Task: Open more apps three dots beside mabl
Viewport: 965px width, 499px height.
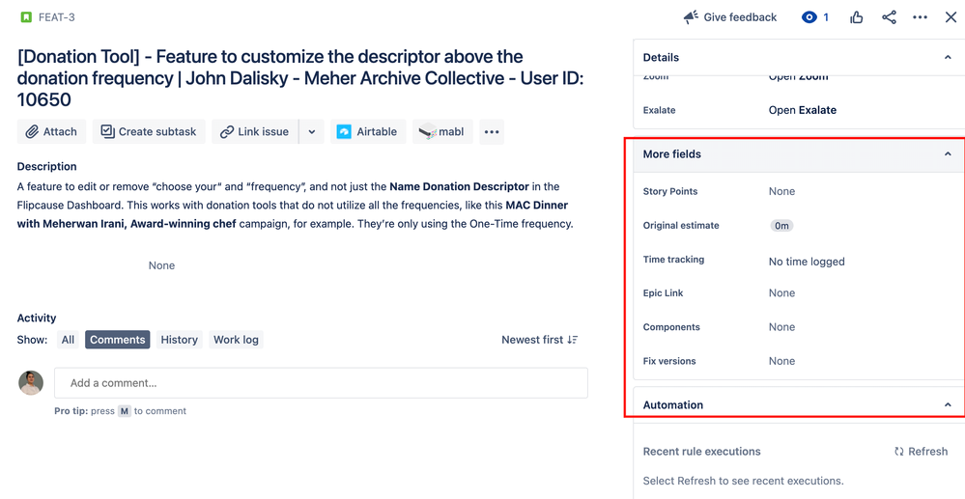Action: [491, 131]
